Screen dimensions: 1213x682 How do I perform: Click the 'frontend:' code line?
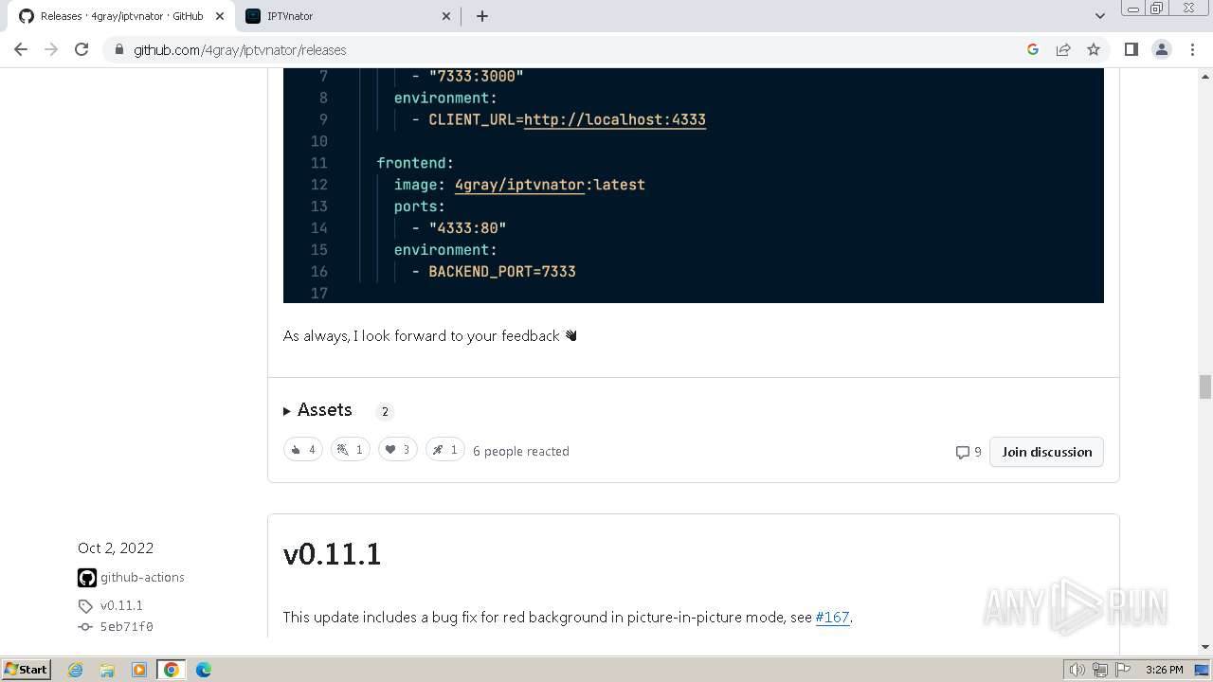(x=415, y=163)
